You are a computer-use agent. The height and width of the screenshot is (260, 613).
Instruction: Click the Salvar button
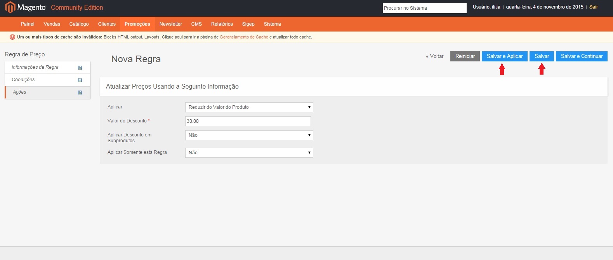tap(542, 56)
